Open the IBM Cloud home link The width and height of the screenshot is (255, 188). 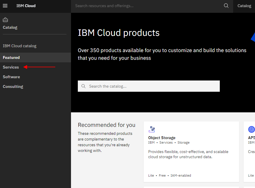point(26,6)
